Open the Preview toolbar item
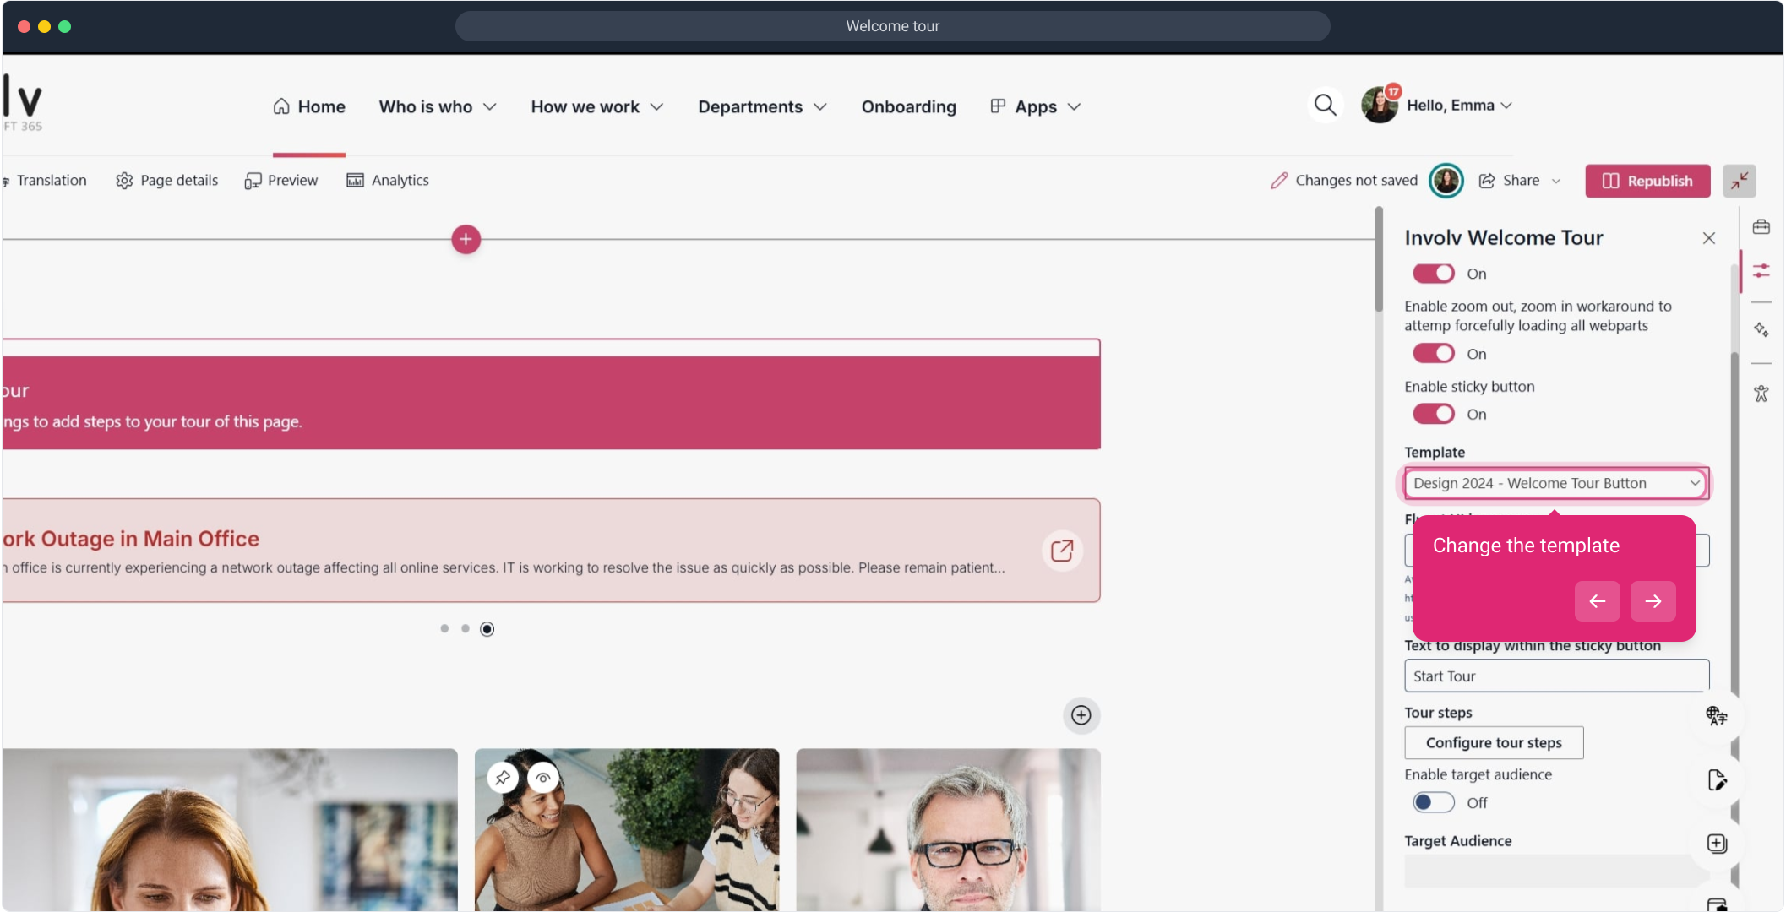Viewport: 1786px width, 912px height. click(280, 181)
